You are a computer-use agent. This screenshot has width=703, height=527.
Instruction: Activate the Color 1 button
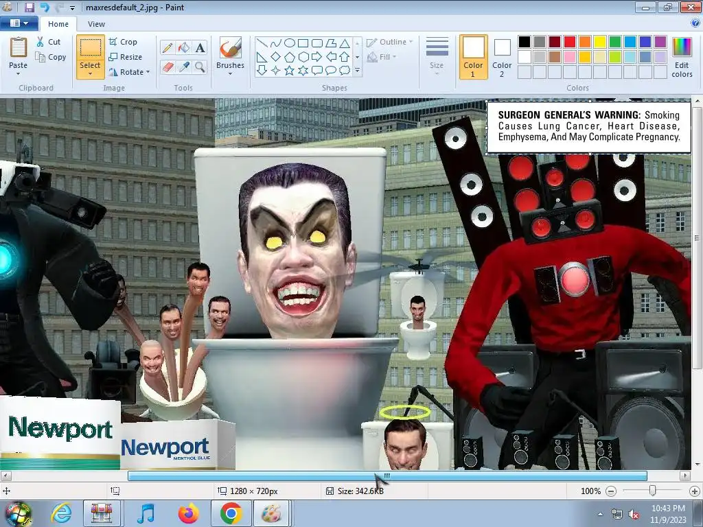point(474,58)
